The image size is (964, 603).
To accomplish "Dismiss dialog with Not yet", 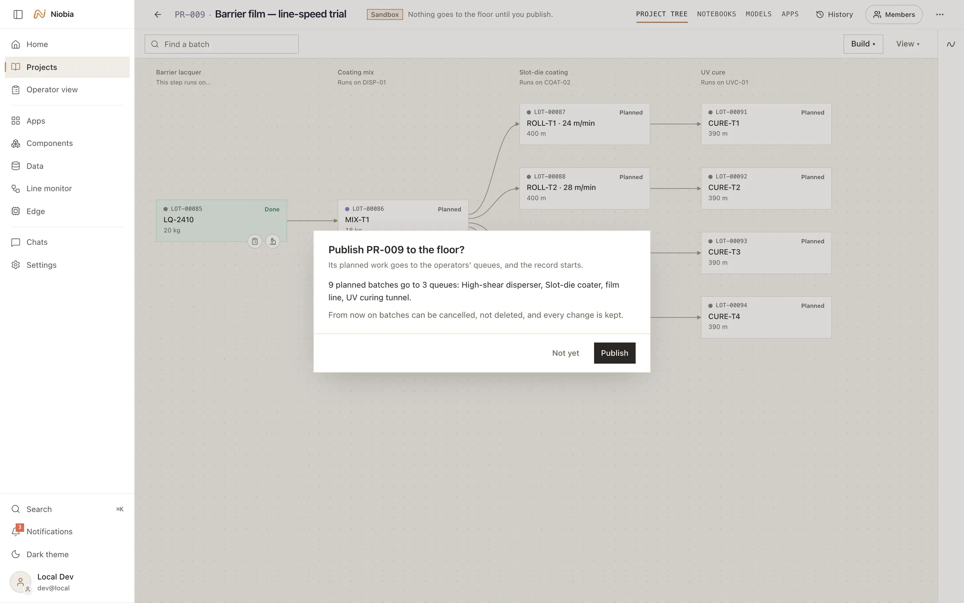I will coord(566,353).
